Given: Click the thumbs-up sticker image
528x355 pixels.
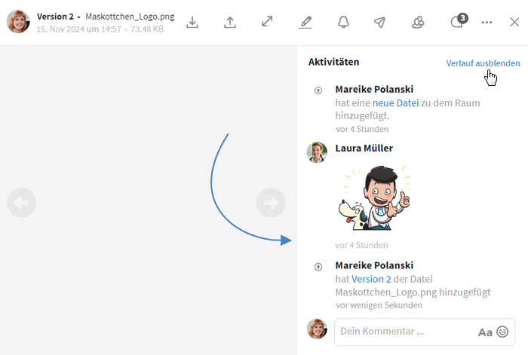Looking at the screenshot, I should pyautogui.click(x=374, y=198).
